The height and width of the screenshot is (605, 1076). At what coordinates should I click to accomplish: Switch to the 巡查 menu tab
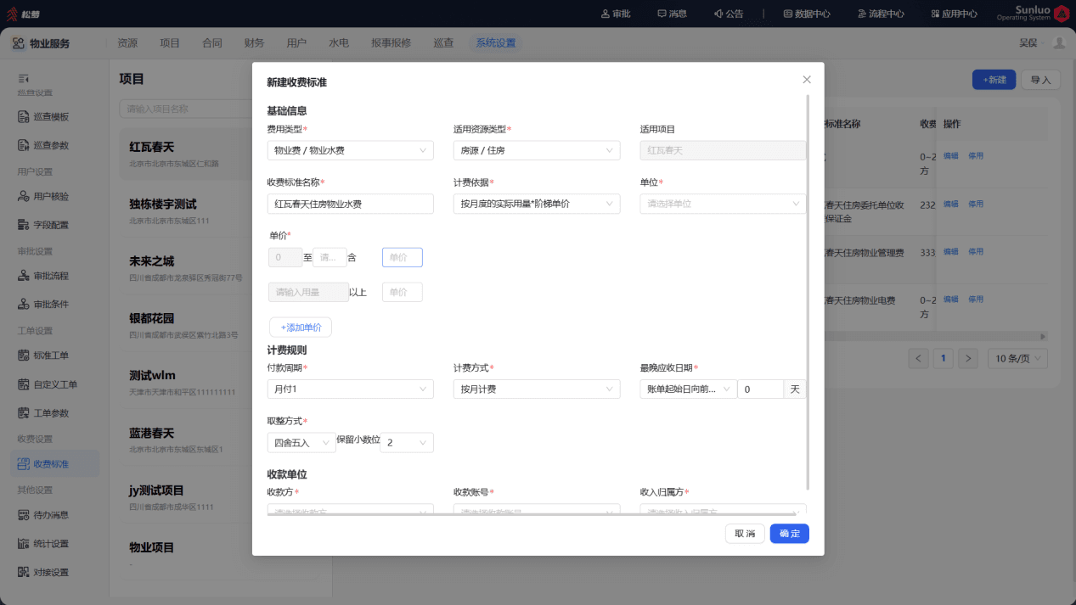[443, 43]
